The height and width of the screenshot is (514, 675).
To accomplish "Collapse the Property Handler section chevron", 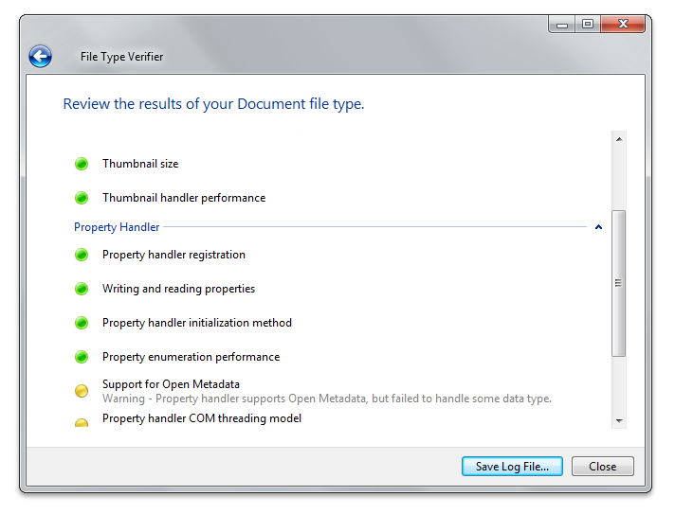I will tap(598, 227).
